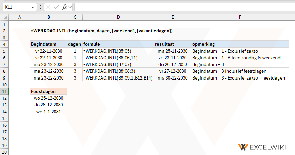Click the Select All corner triangle
295x155 pixels.
coord(5,17)
